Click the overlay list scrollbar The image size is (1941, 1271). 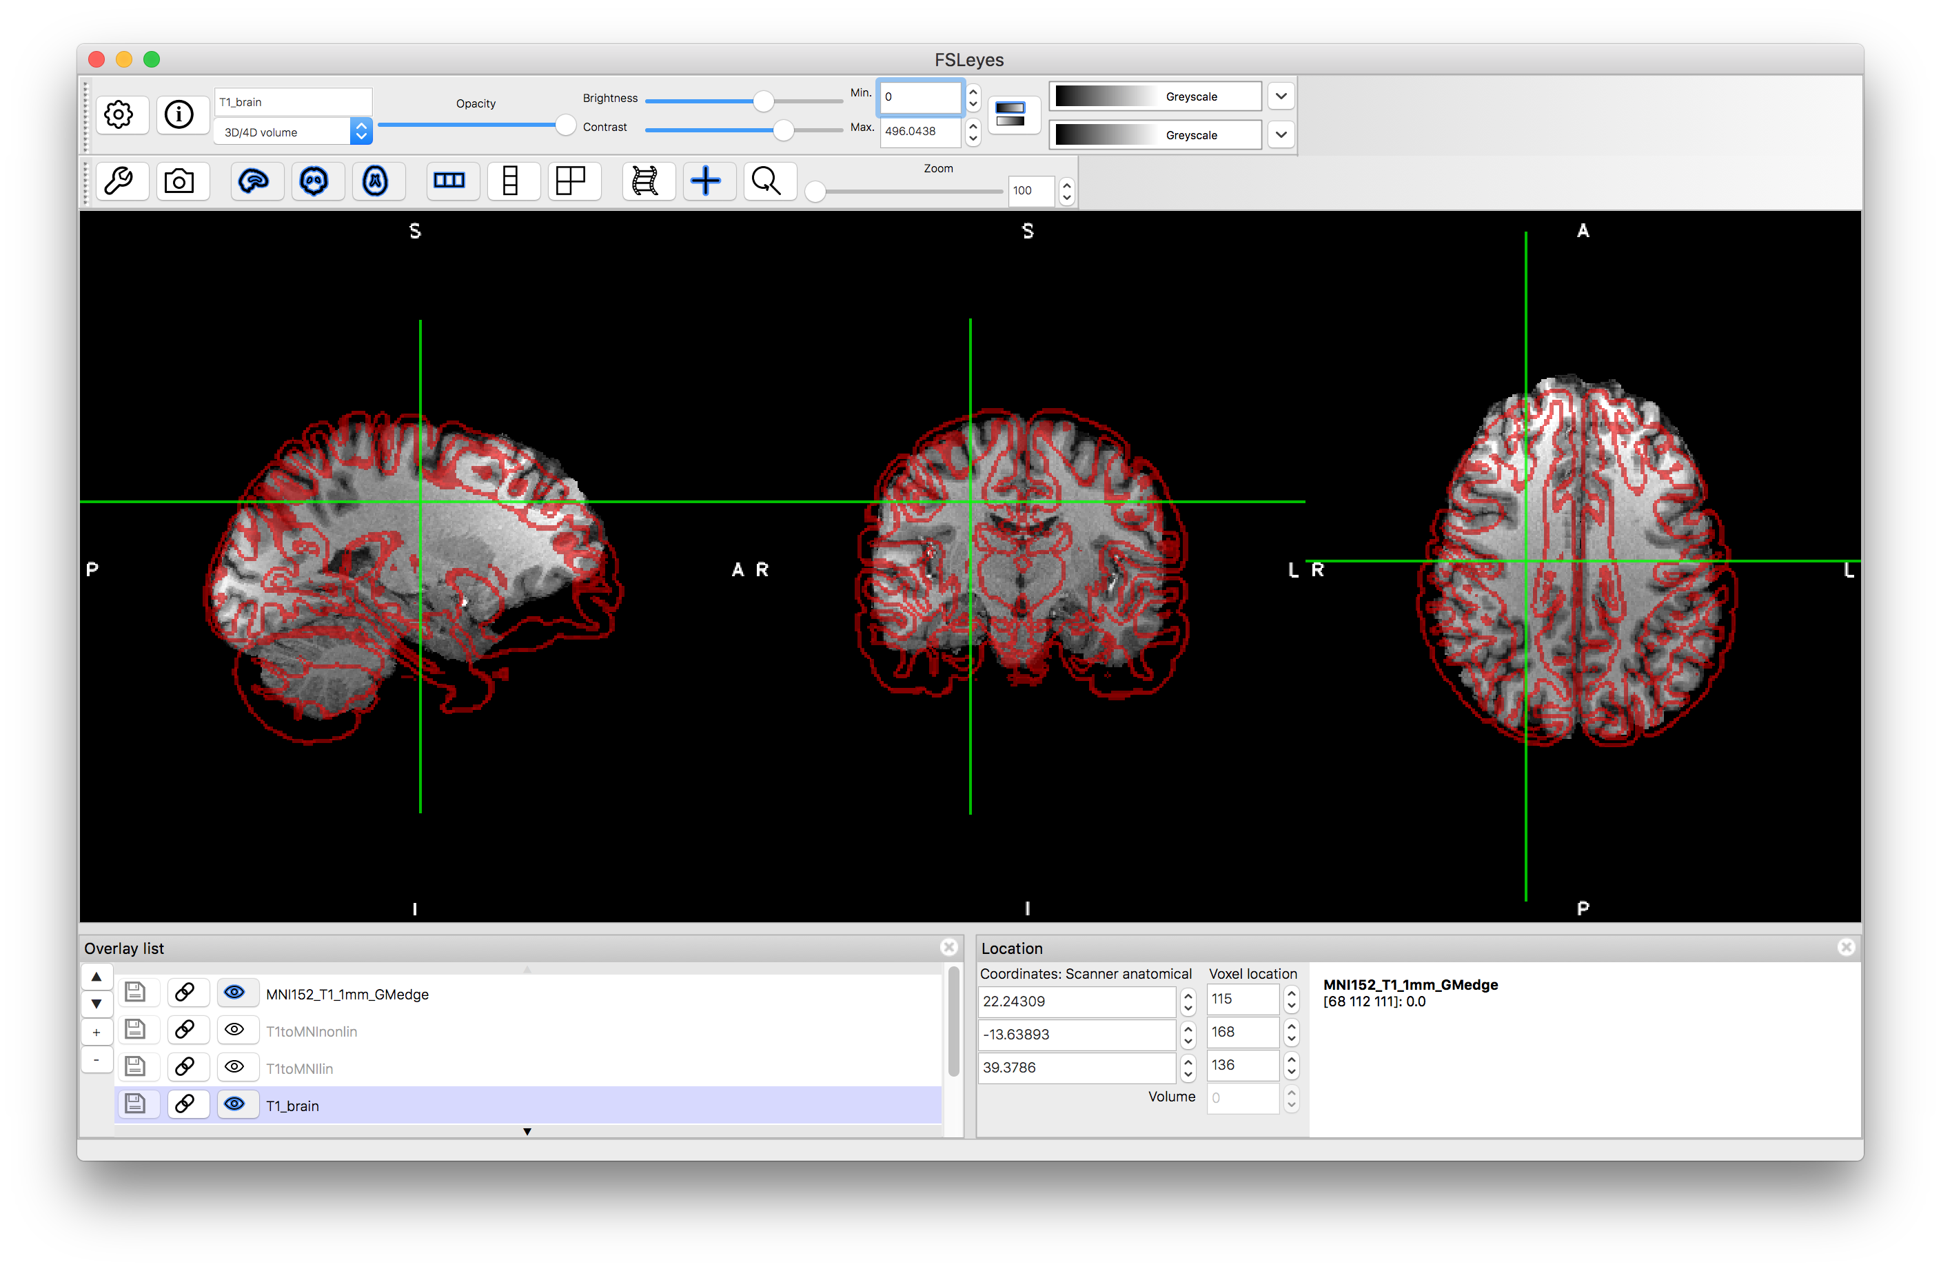point(953,1021)
